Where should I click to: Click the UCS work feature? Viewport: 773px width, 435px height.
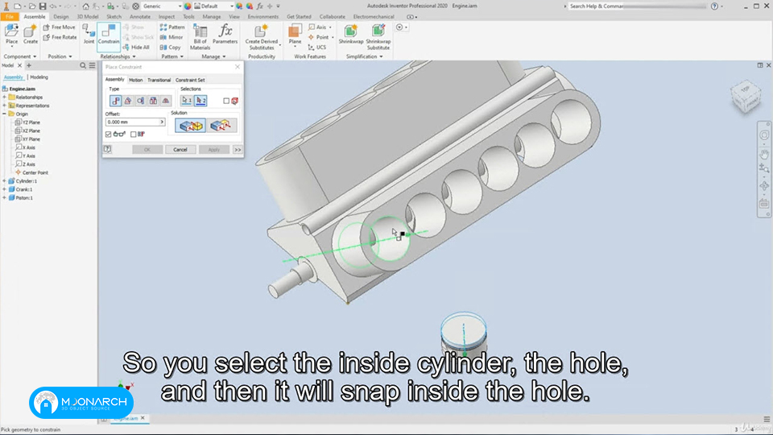[317, 48]
